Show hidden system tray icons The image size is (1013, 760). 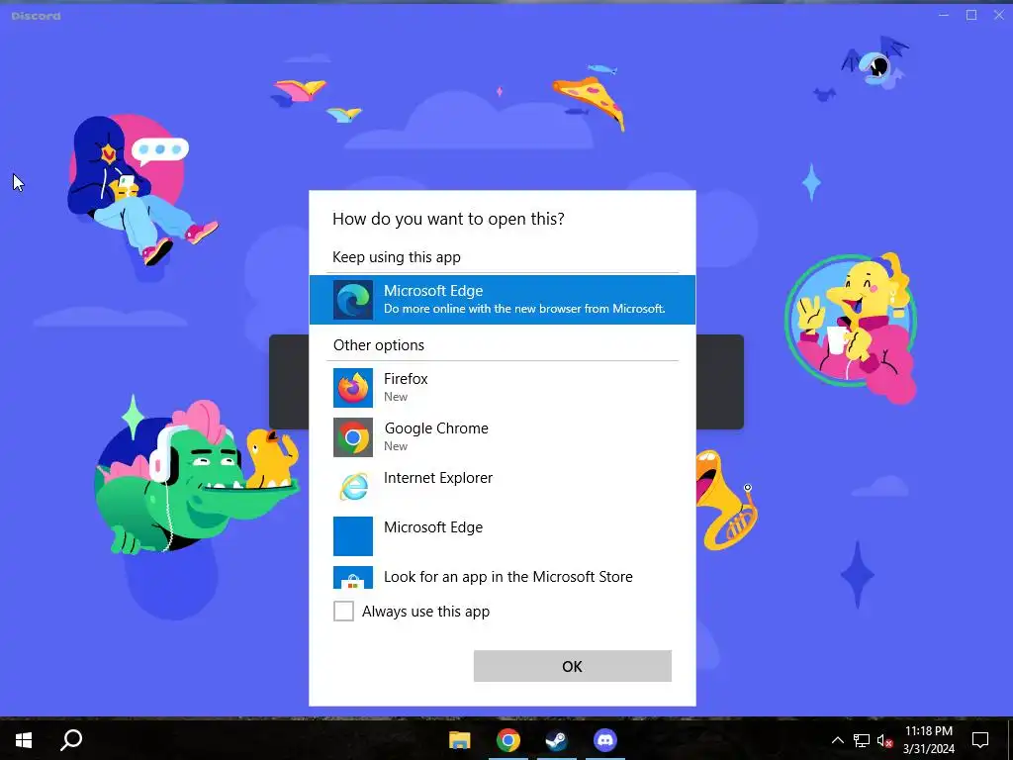pyautogui.click(x=837, y=740)
